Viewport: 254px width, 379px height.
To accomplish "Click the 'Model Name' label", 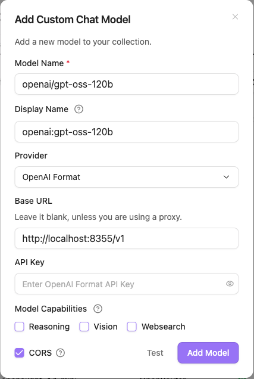I will [39, 63].
